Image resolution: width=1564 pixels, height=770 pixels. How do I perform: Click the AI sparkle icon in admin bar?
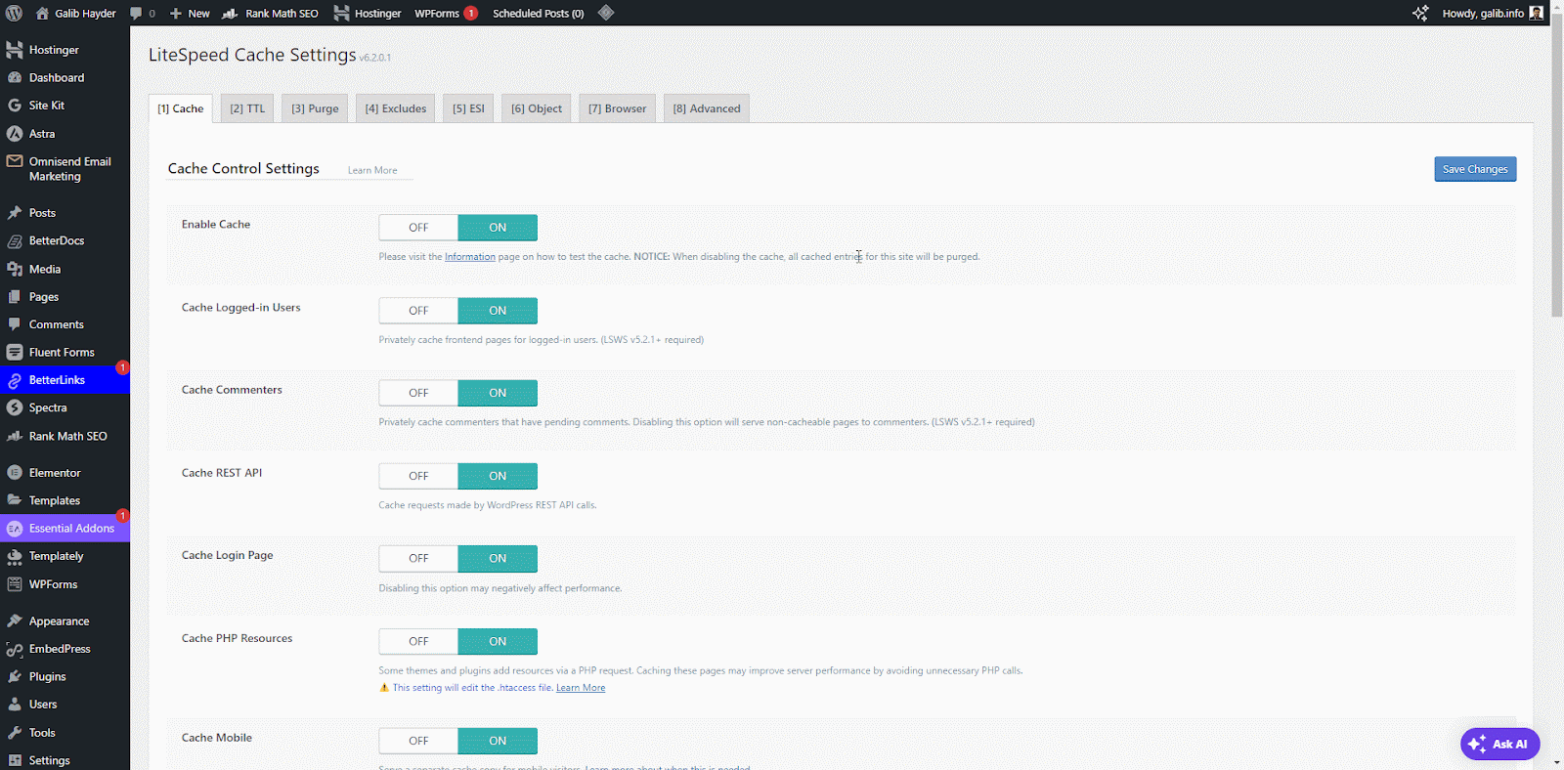pyautogui.click(x=1420, y=13)
